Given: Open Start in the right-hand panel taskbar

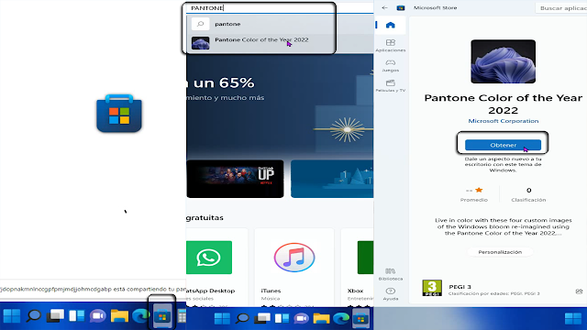Looking at the screenshot, I should click(572, 319).
